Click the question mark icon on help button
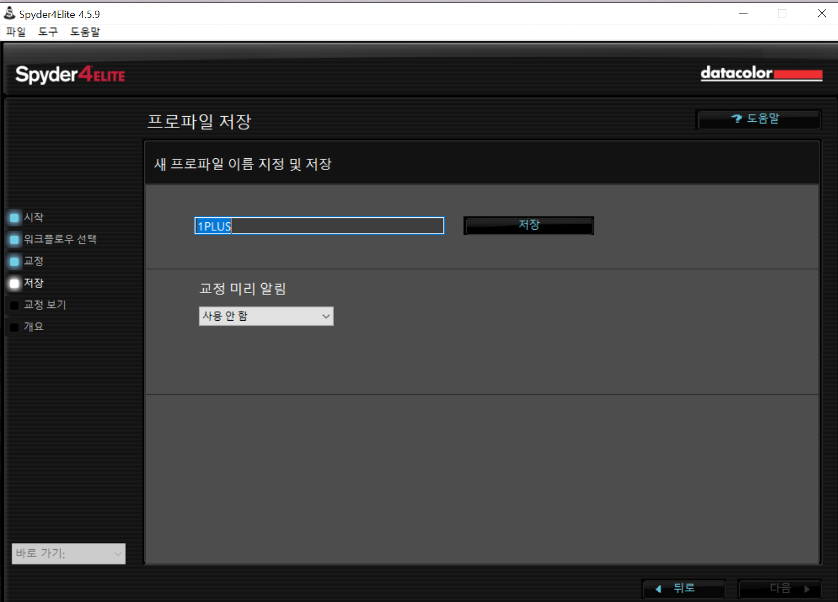Screen dimensions: 838x602 [736, 118]
